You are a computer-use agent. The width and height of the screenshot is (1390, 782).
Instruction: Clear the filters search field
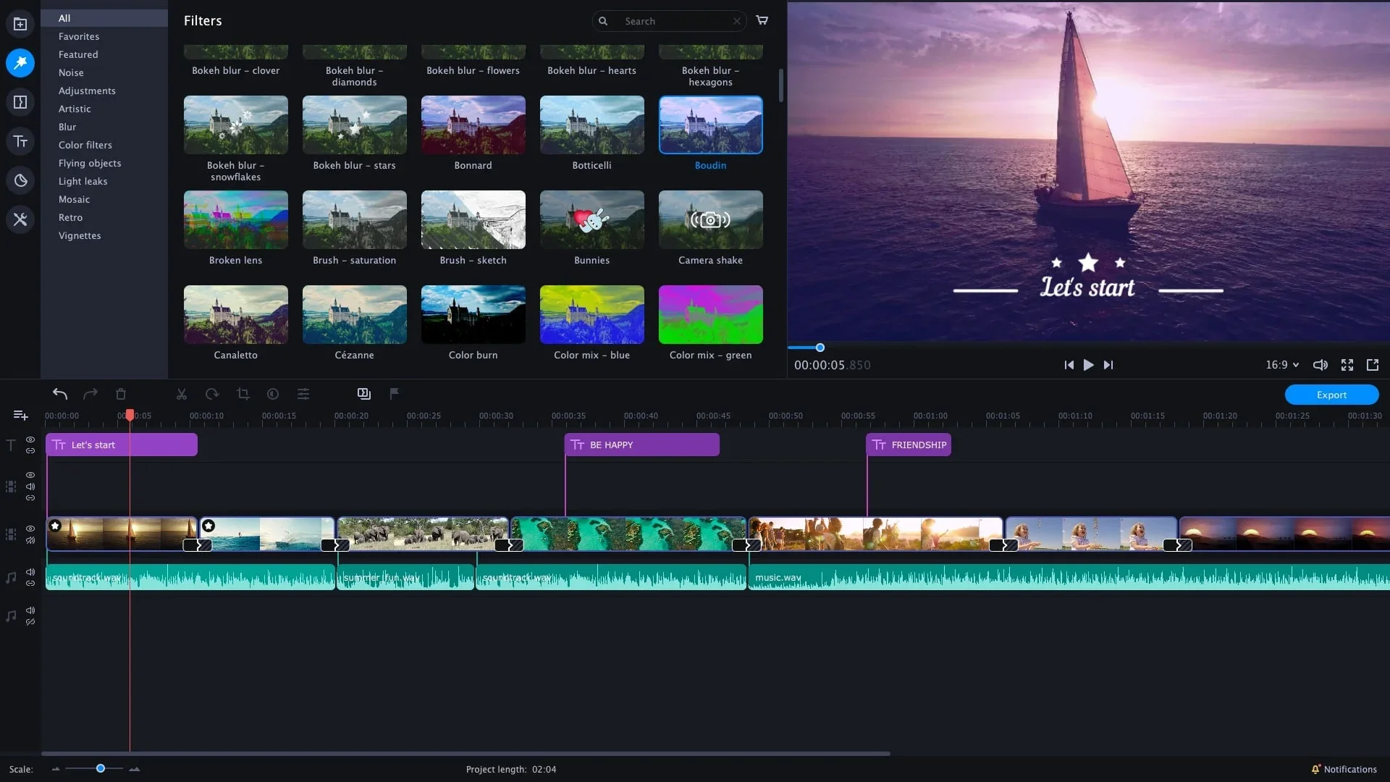coord(737,21)
